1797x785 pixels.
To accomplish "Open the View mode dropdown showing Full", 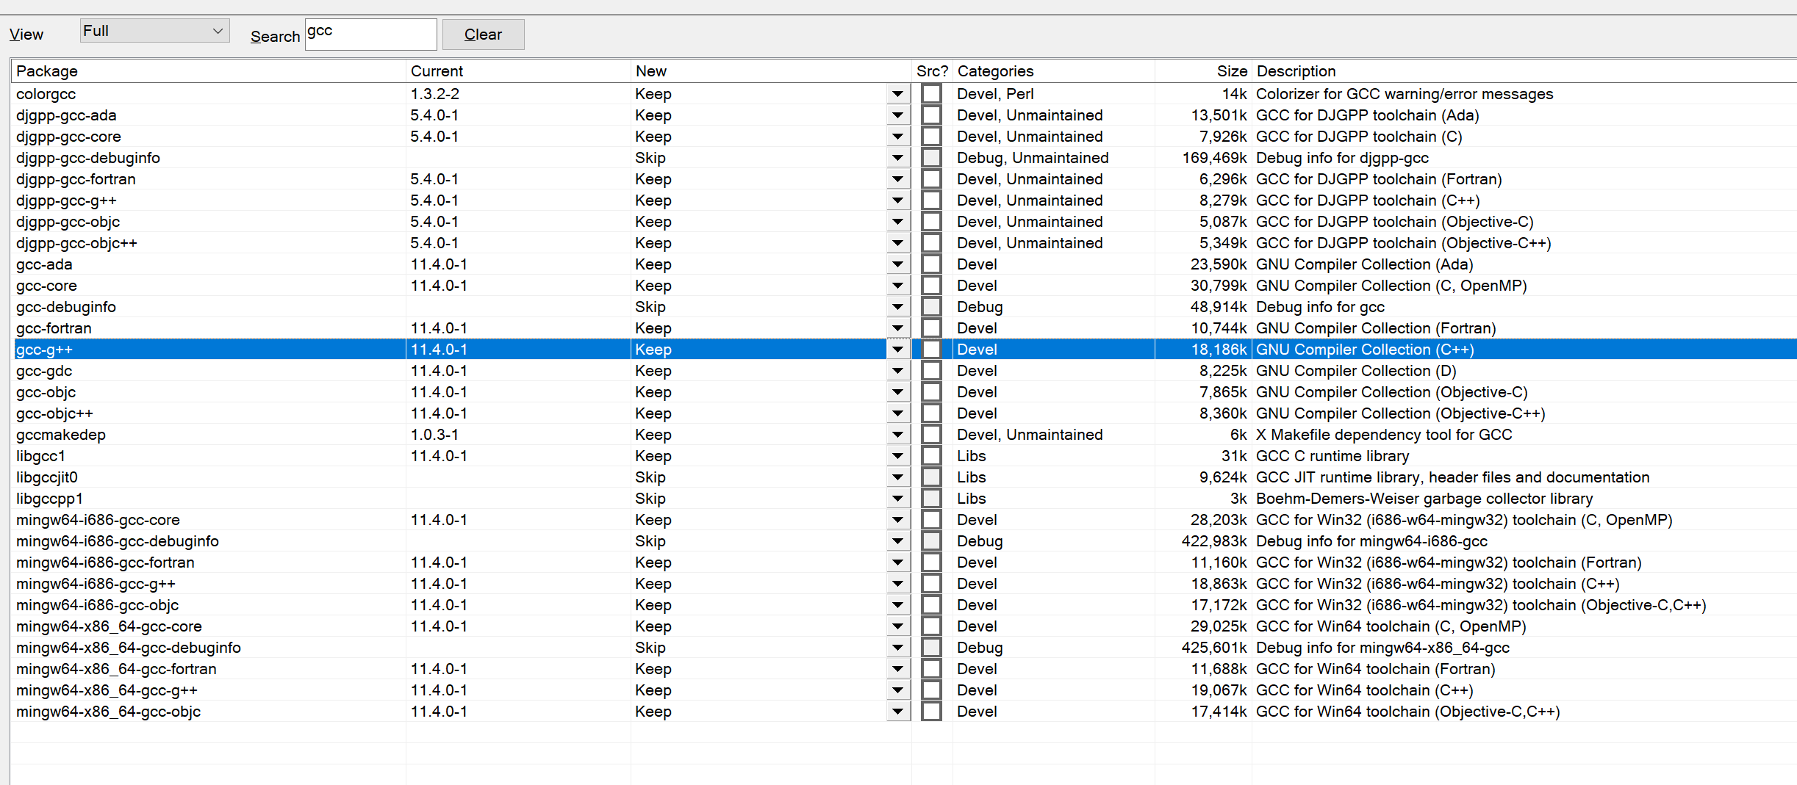I will 154,32.
